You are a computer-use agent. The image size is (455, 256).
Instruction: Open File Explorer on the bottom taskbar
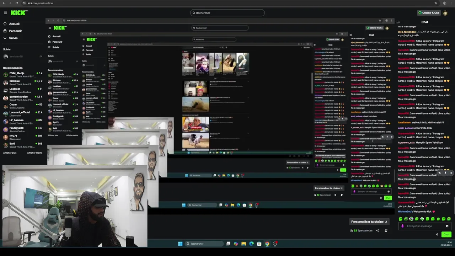[243, 244]
